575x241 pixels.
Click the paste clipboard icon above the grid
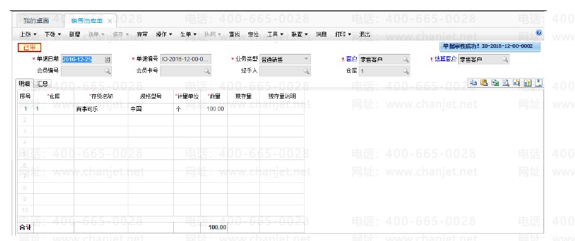pos(484,83)
